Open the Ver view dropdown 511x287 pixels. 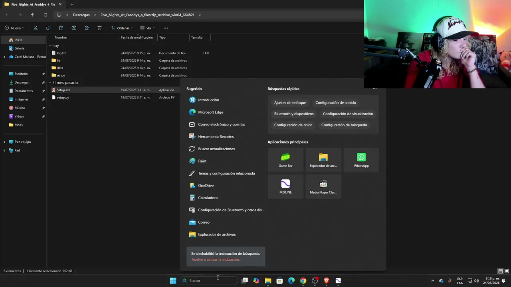pos(147,28)
